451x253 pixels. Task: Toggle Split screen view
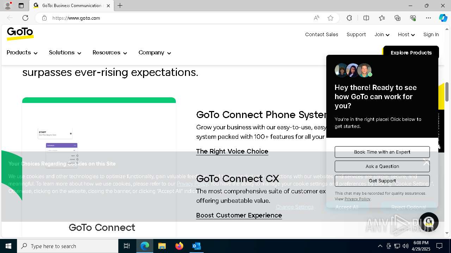pos(366,18)
